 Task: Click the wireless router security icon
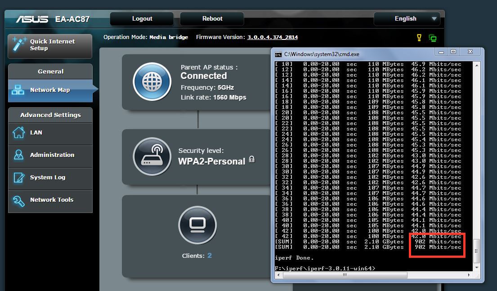(x=152, y=156)
